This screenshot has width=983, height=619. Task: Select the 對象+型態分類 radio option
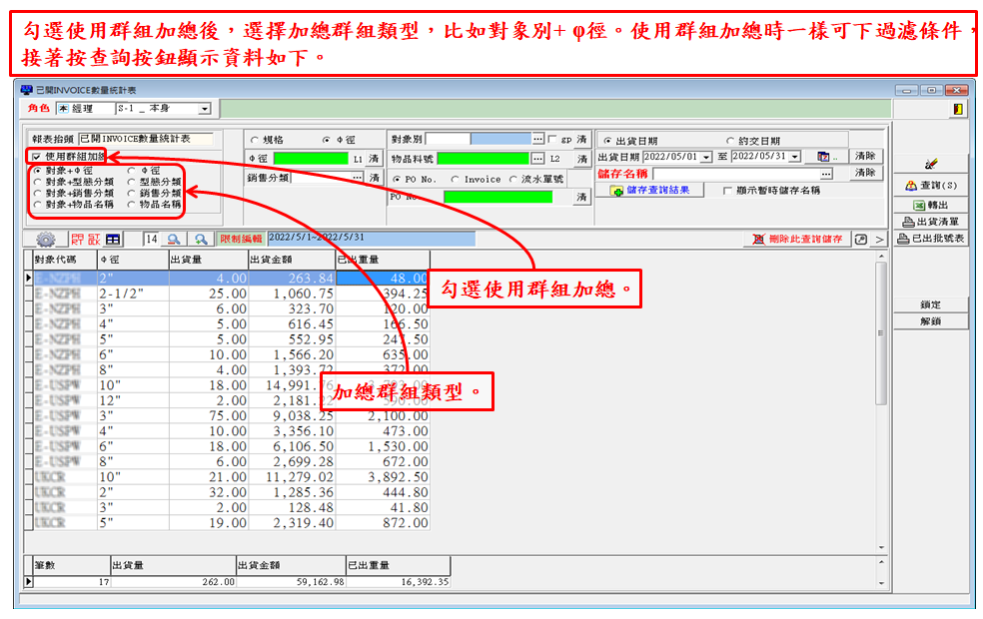click(37, 182)
